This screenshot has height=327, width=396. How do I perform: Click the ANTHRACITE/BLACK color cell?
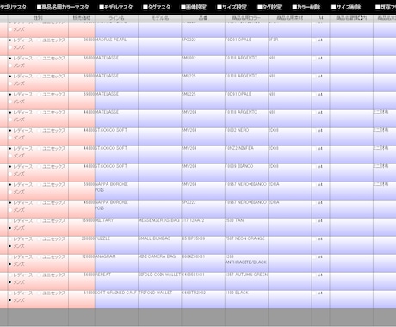coord(246,263)
